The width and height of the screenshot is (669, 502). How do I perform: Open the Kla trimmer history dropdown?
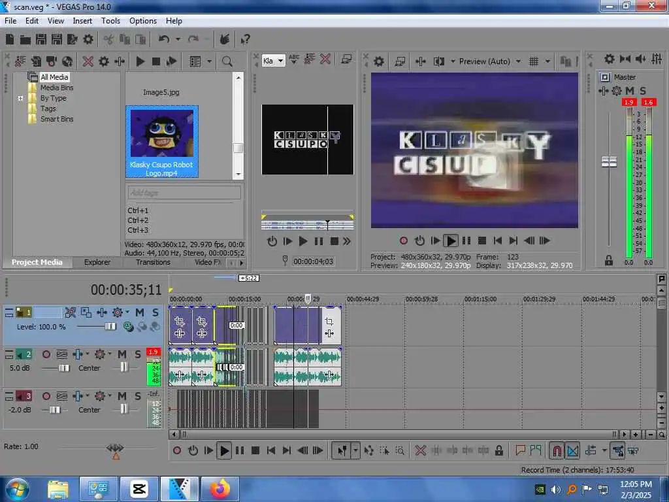(280, 61)
